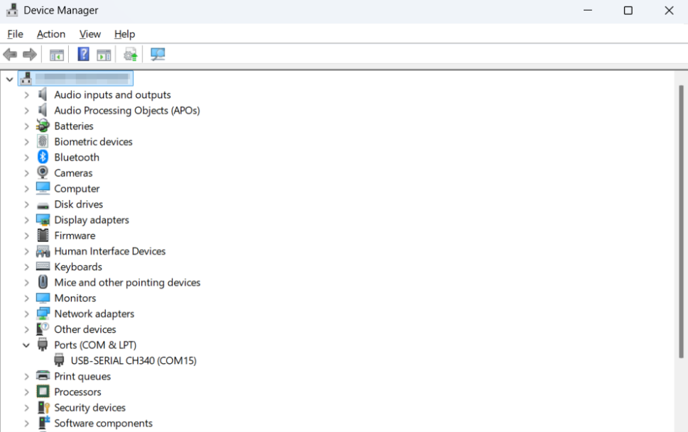This screenshot has width=688, height=432.
Task: Click Show/Hide Console Tree toolbar icon
Action: (x=57, y=55)
